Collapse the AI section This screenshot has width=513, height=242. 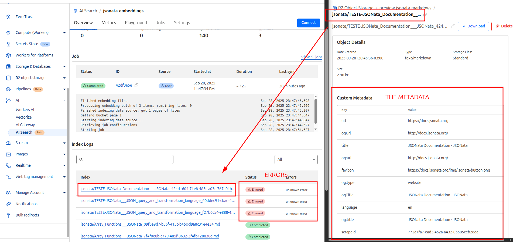pos(64,101)
